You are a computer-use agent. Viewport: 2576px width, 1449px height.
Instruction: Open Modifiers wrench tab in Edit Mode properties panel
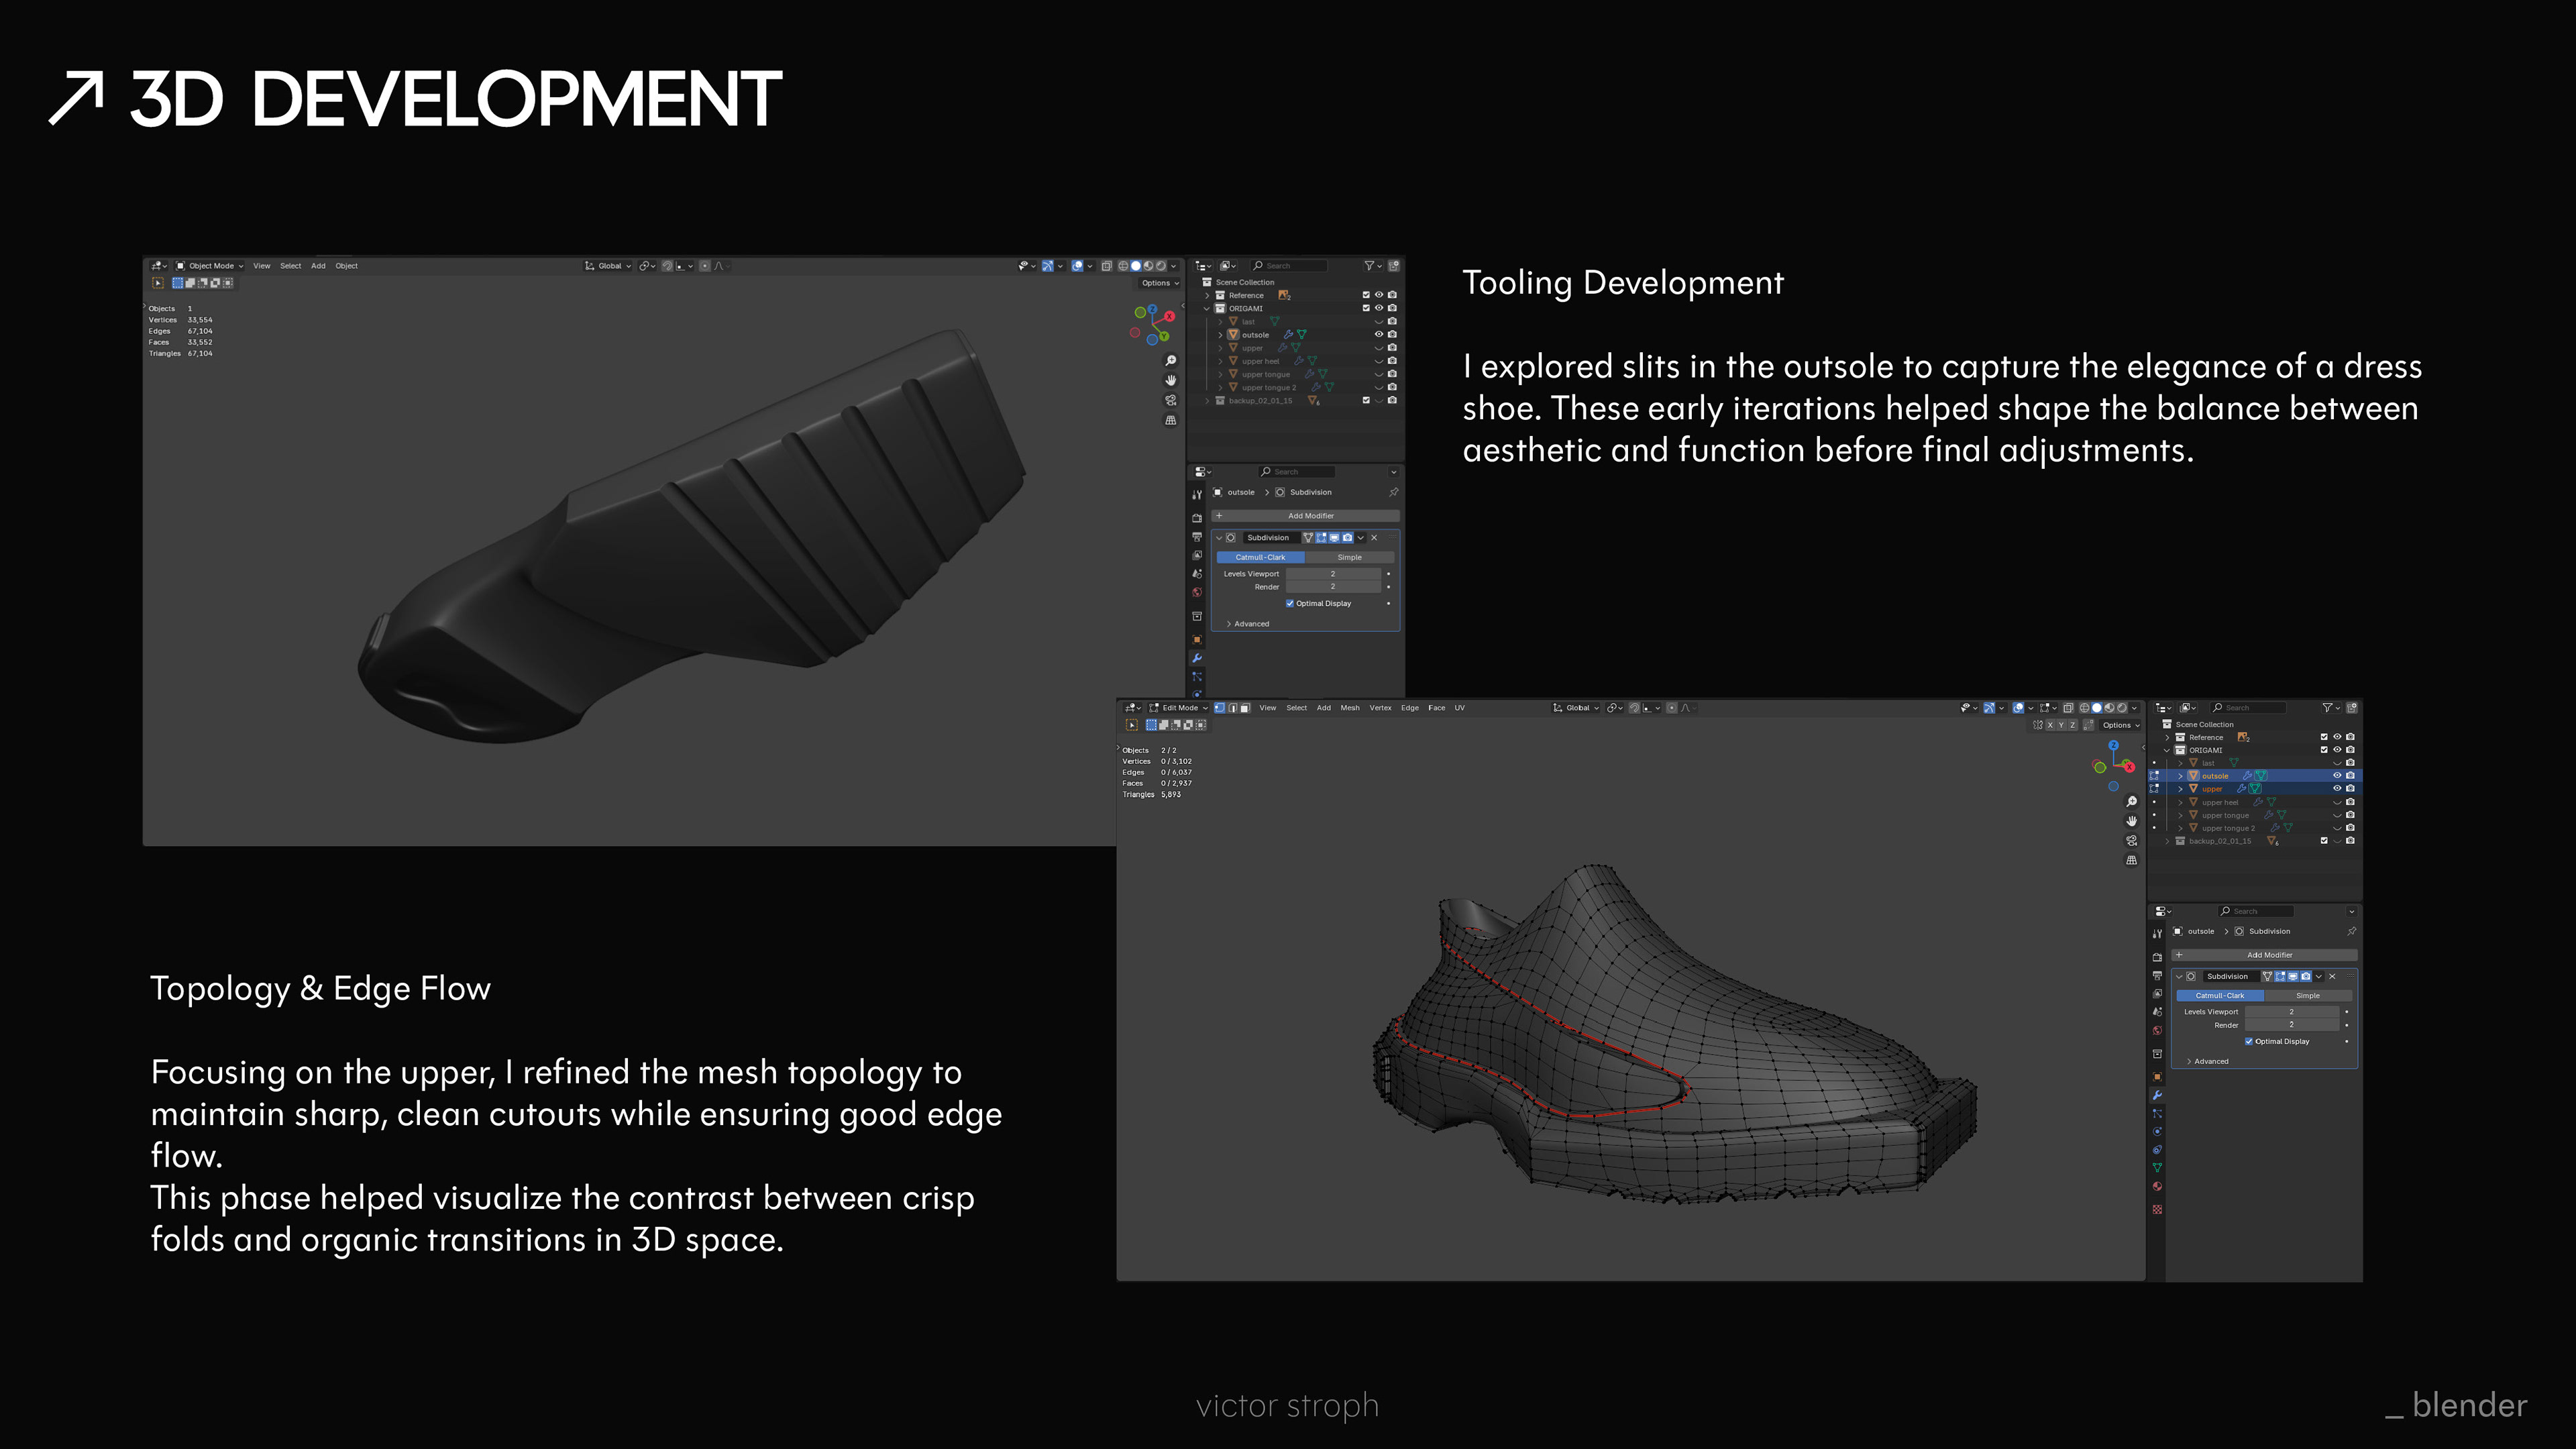click(x=2157, y=1095)
